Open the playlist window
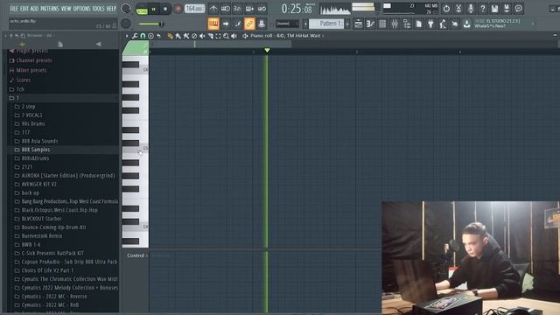Viewport: 560px width, 315px height. (358, 24)
